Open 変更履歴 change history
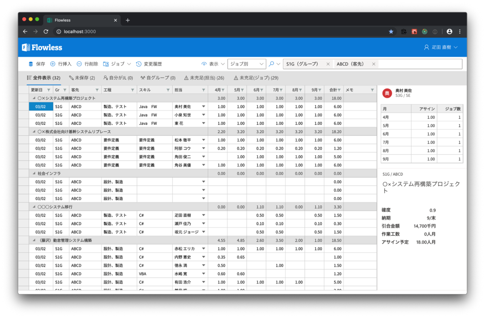Image resolution: width=485 pixels, height=318 pixels. 149,64
